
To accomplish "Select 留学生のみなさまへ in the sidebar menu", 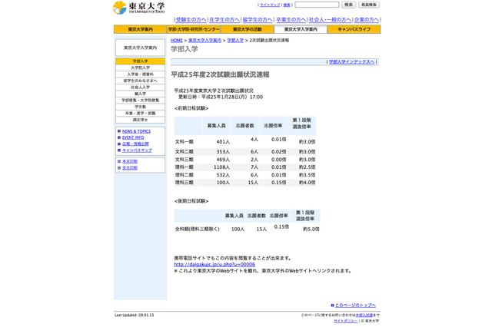I will 140,81.
